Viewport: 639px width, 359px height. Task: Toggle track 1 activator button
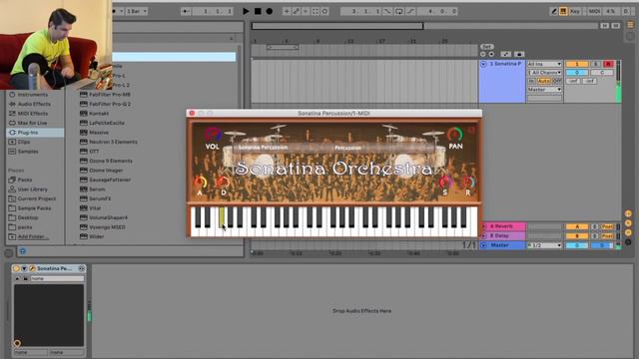click(577, 64)
